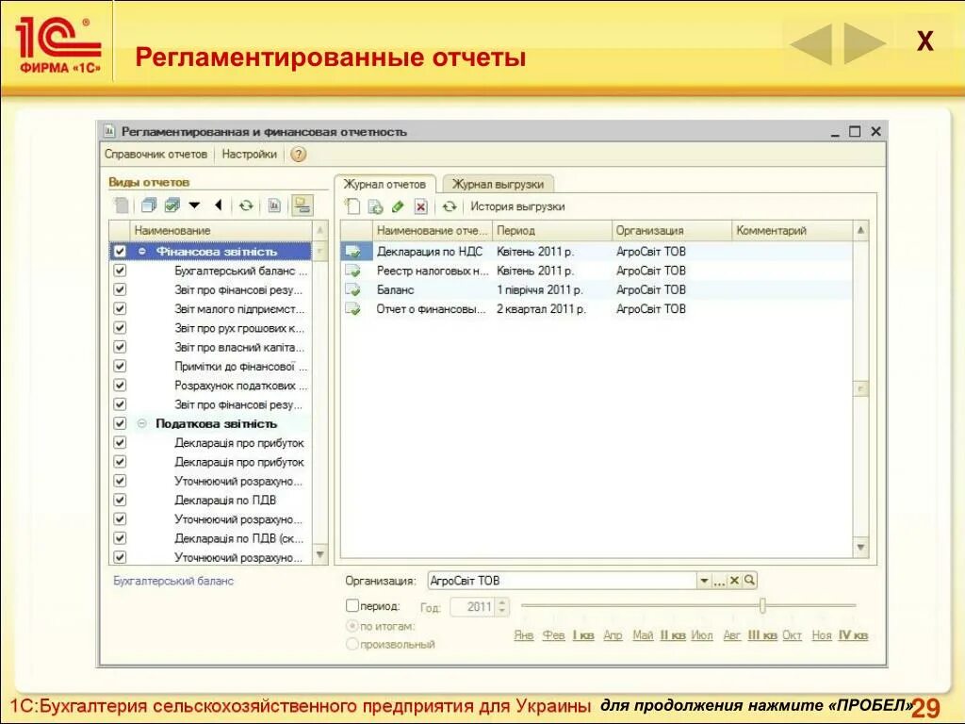965x724 pixels.
Task: Click the year field showing 2011
Action: pos(473,607)
